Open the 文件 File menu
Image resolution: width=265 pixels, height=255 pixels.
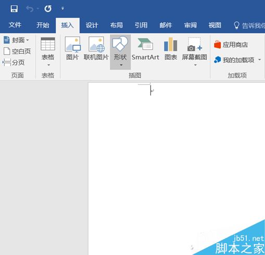15,25
